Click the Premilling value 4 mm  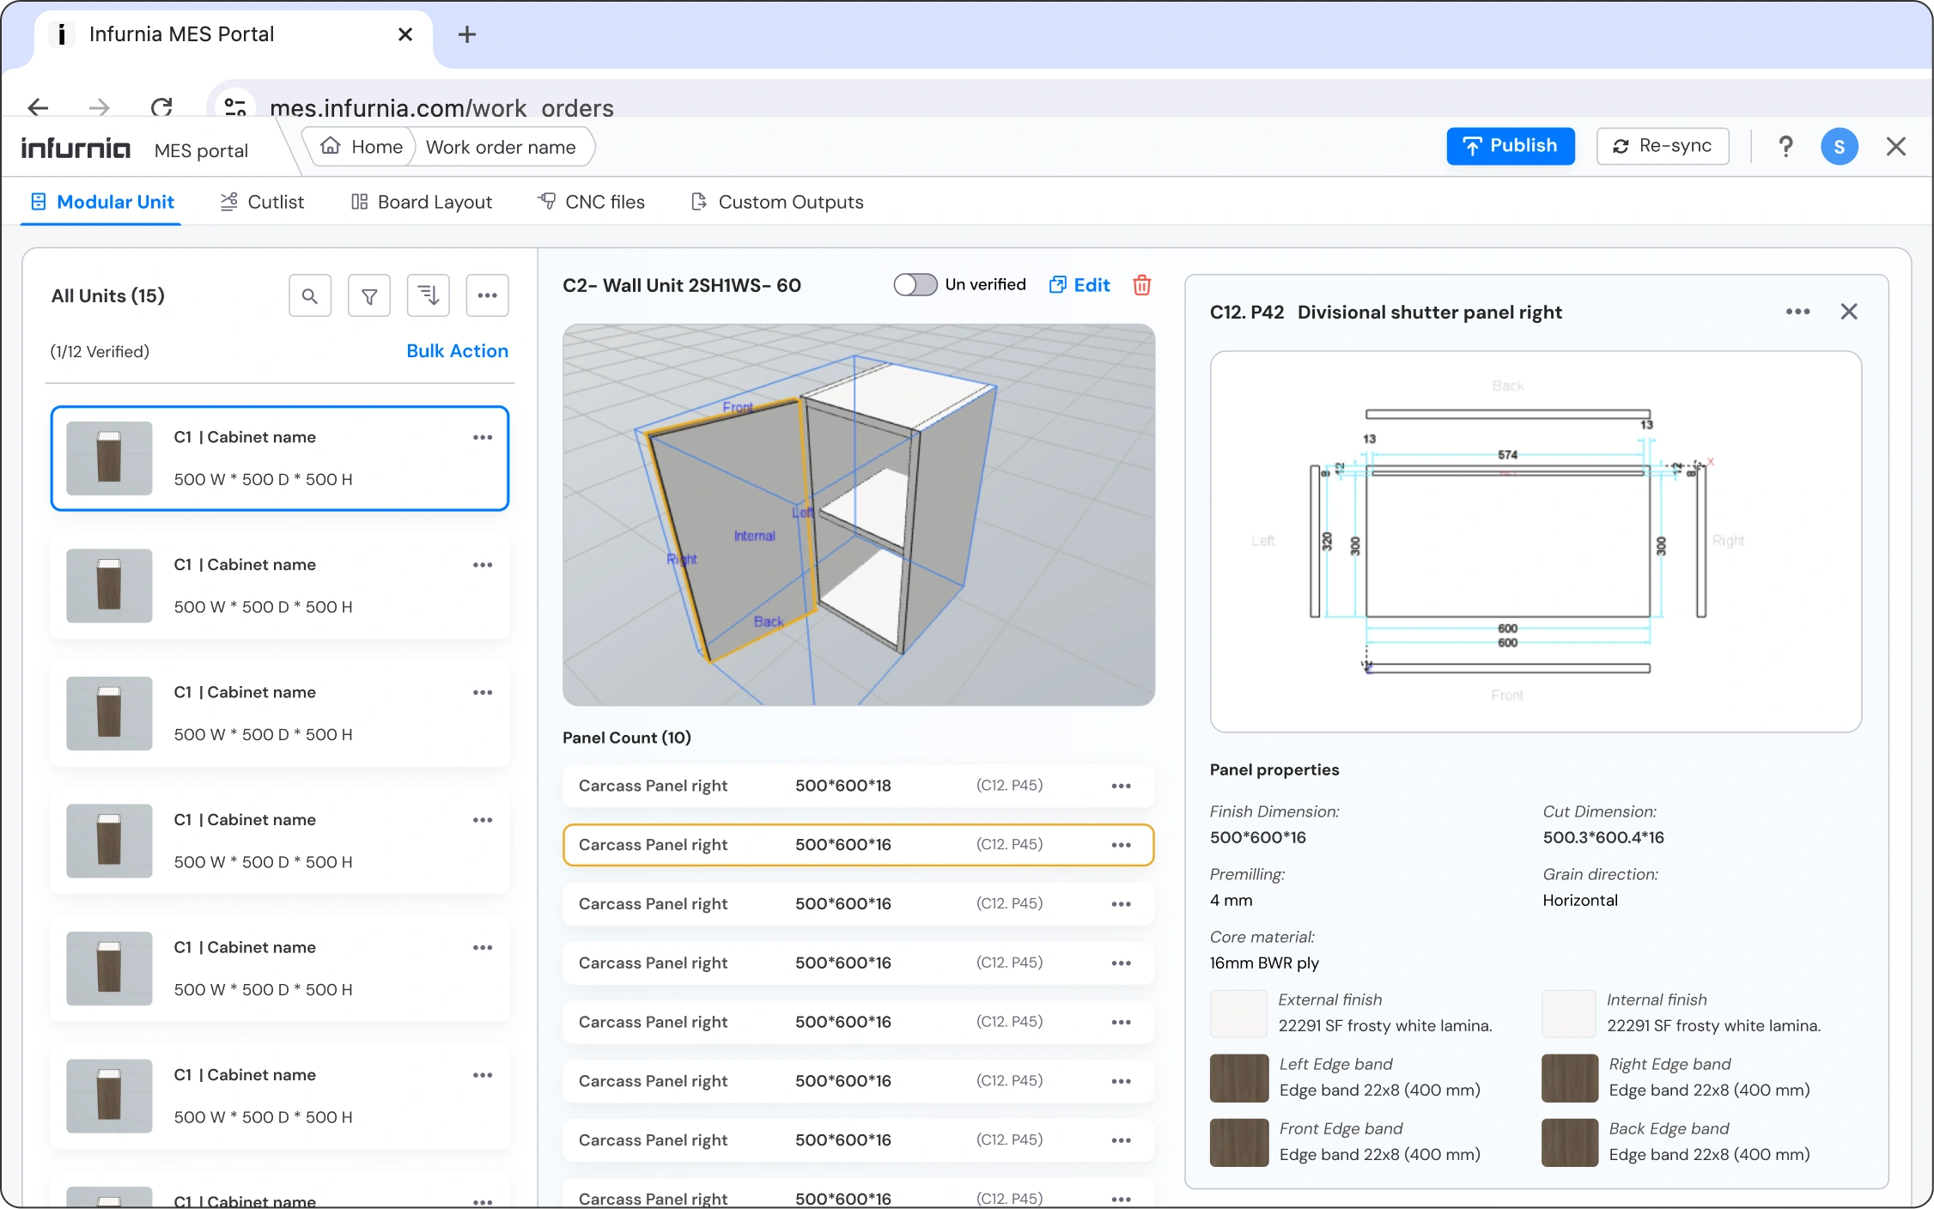pos(1231,900)
